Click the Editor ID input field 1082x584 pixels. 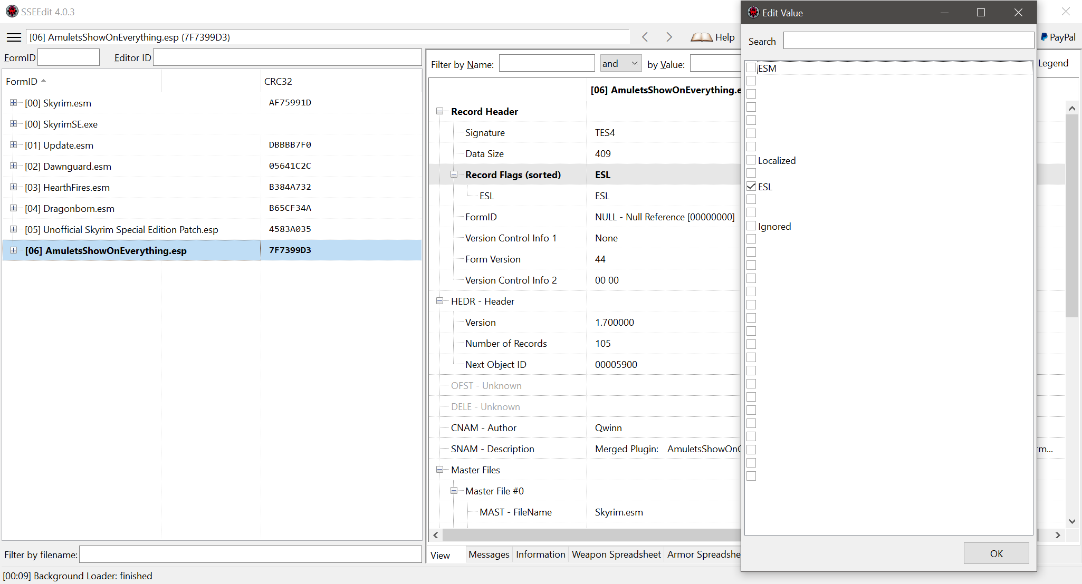[287, 57]
